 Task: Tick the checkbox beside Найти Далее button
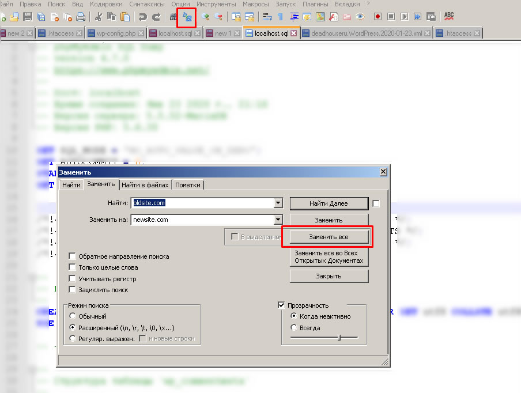(376, 203)
